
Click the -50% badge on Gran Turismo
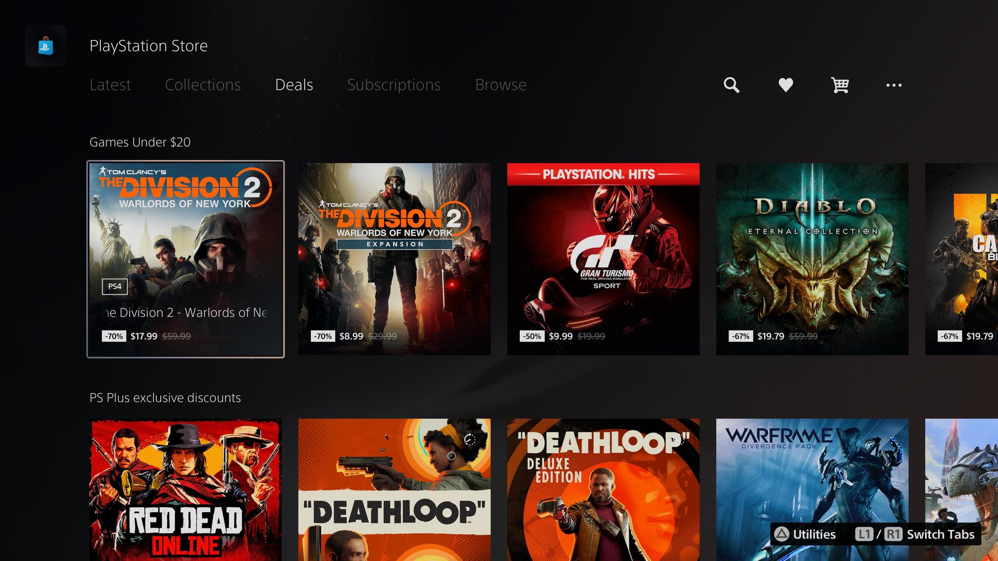[x=532, y=336]
